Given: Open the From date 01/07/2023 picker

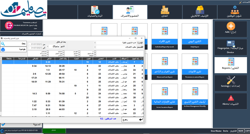Looking at the screenshot, I should point(35,44).
